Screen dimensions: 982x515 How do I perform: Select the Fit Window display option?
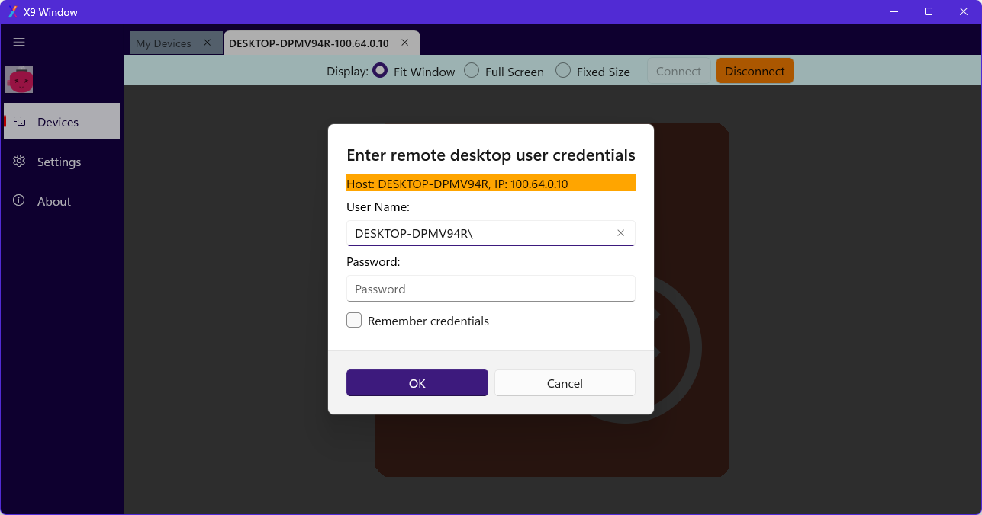pyautogui.click(x=380, y=71)
